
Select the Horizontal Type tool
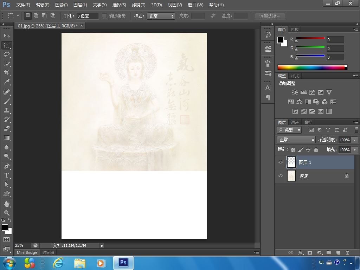(7, 175)
